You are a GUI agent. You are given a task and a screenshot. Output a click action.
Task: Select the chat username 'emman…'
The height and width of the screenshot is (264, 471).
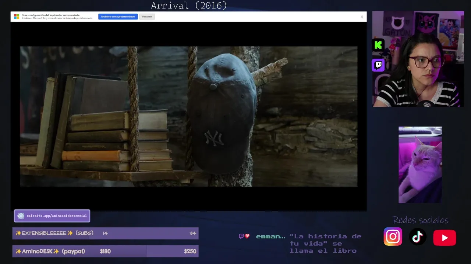(270, 237)
